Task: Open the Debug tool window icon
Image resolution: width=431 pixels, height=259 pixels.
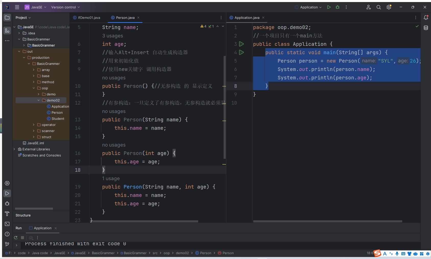Action: [x=7, y=204]
